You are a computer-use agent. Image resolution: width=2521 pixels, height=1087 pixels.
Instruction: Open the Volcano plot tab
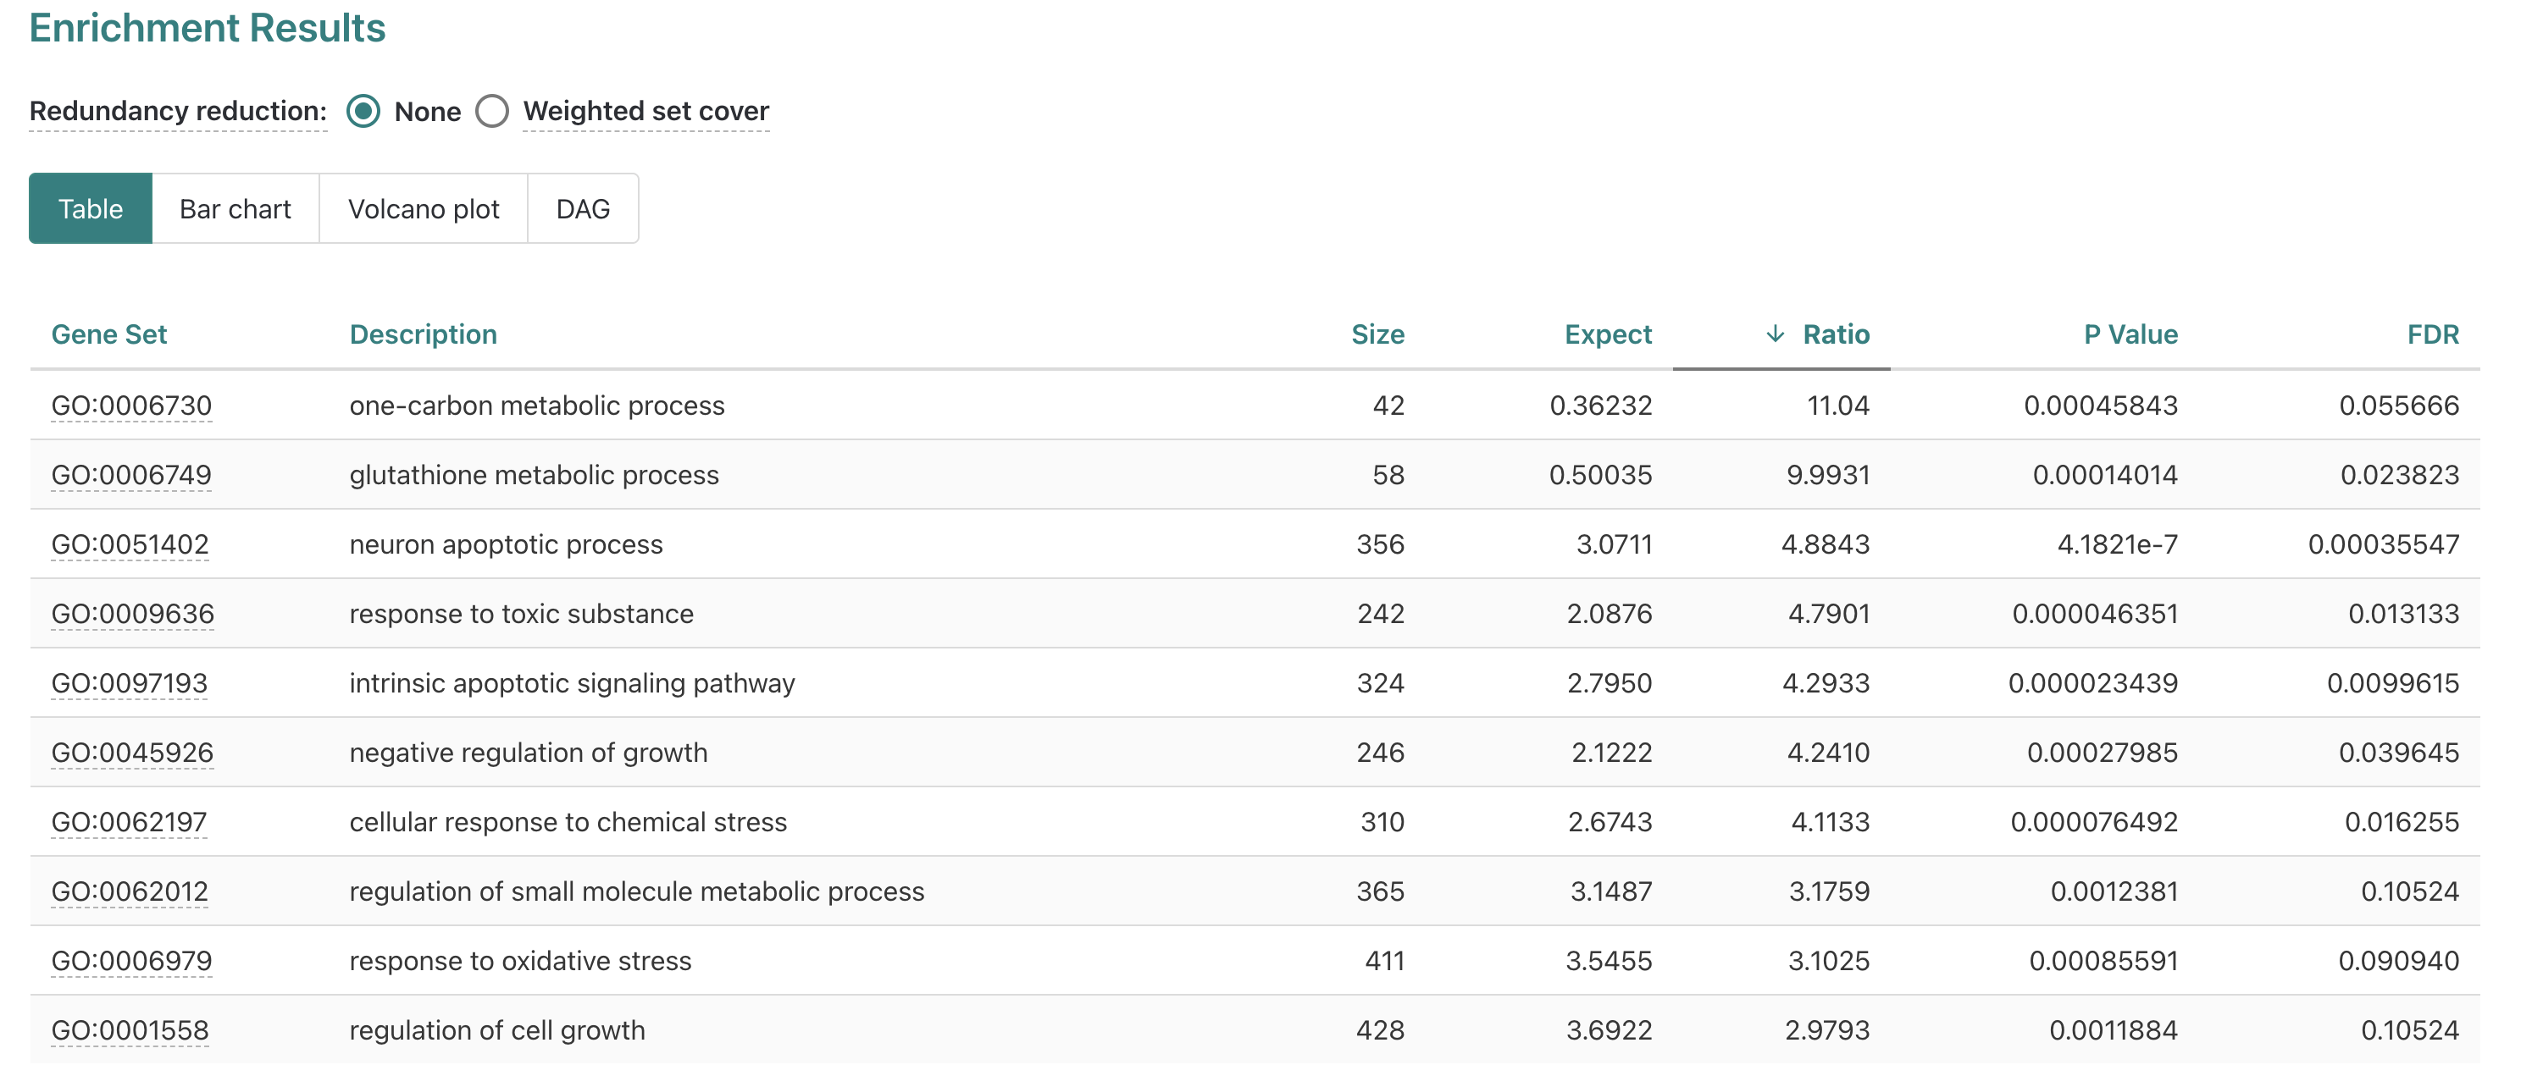pyautogui.click(x=423, y=208)
